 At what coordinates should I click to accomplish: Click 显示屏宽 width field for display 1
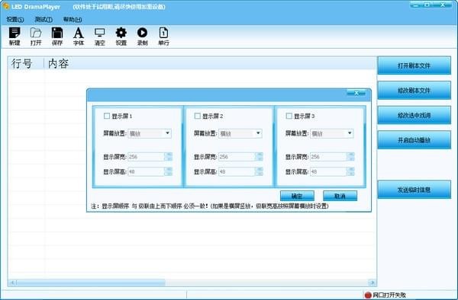(x=146, y=157)
